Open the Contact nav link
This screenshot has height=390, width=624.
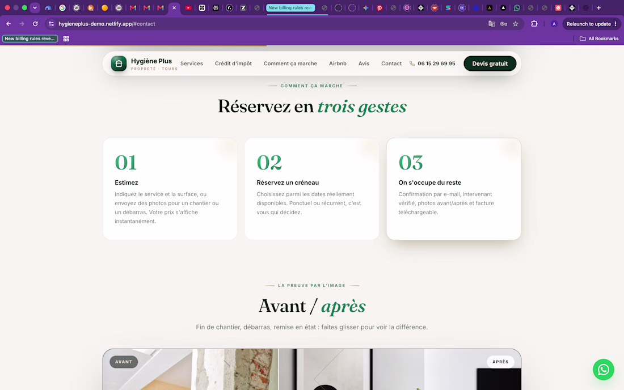click(391, 63)
